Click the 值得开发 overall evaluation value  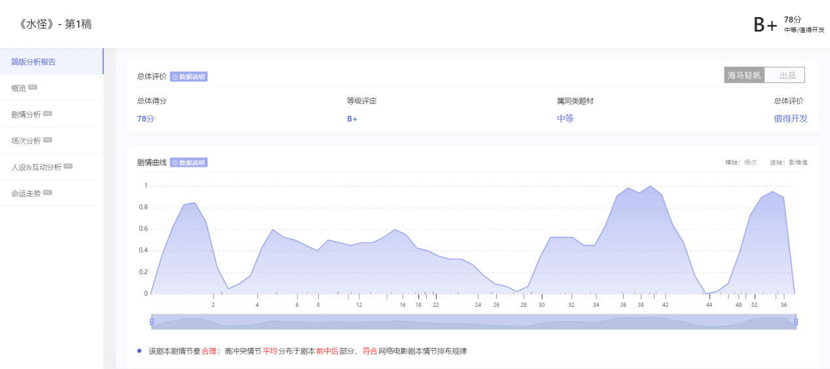pos(791,118)
